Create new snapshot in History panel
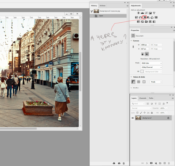Viewport: 175px width, 166px height. pos(119,163)
